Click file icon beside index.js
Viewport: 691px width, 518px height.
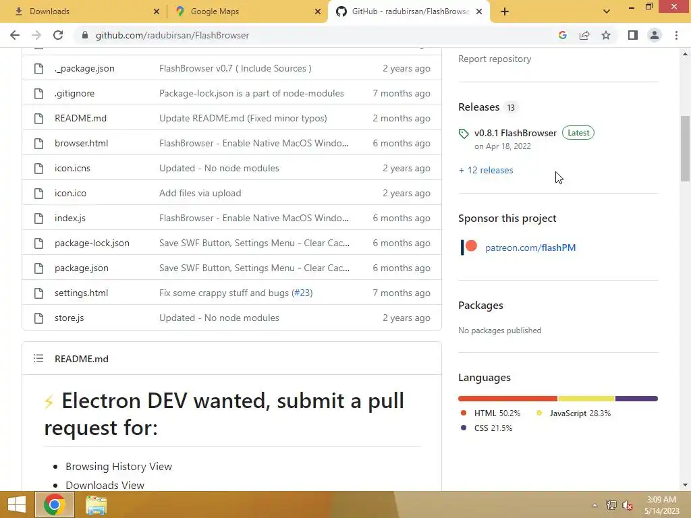[38, 218]
